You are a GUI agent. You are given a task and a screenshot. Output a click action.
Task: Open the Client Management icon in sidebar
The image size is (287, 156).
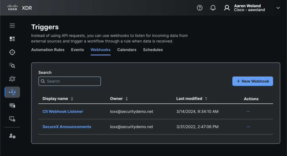tap(12, 119)
